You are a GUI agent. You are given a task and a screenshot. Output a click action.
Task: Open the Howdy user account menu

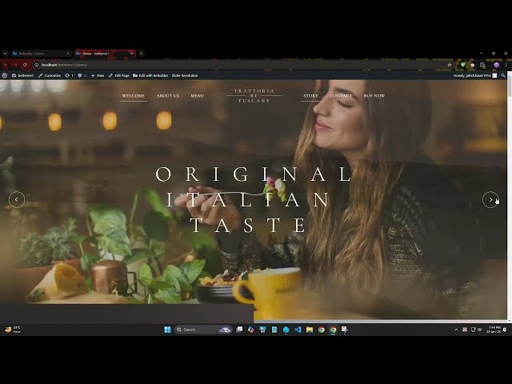[474, 75]
